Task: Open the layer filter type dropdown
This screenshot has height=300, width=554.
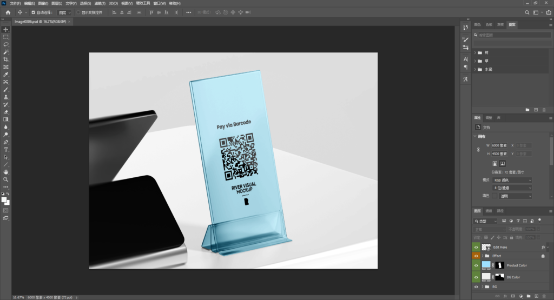Action: [x=485, y=221]
